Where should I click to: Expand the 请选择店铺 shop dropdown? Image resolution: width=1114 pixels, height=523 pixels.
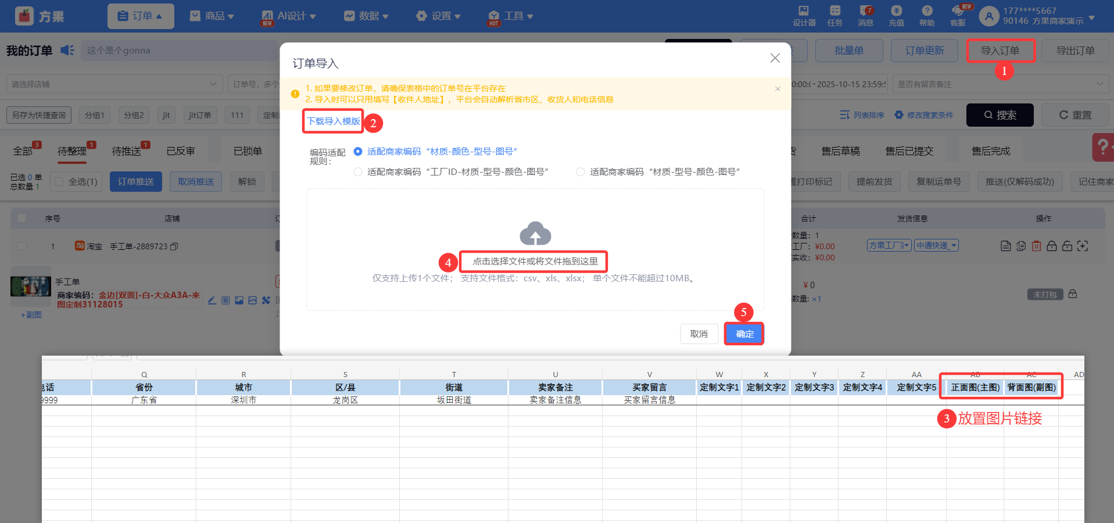[x=114, y=84]
